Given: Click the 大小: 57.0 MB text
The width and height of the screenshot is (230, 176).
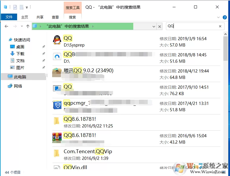Looking at the screenshot, I should (x=172, y=45).
